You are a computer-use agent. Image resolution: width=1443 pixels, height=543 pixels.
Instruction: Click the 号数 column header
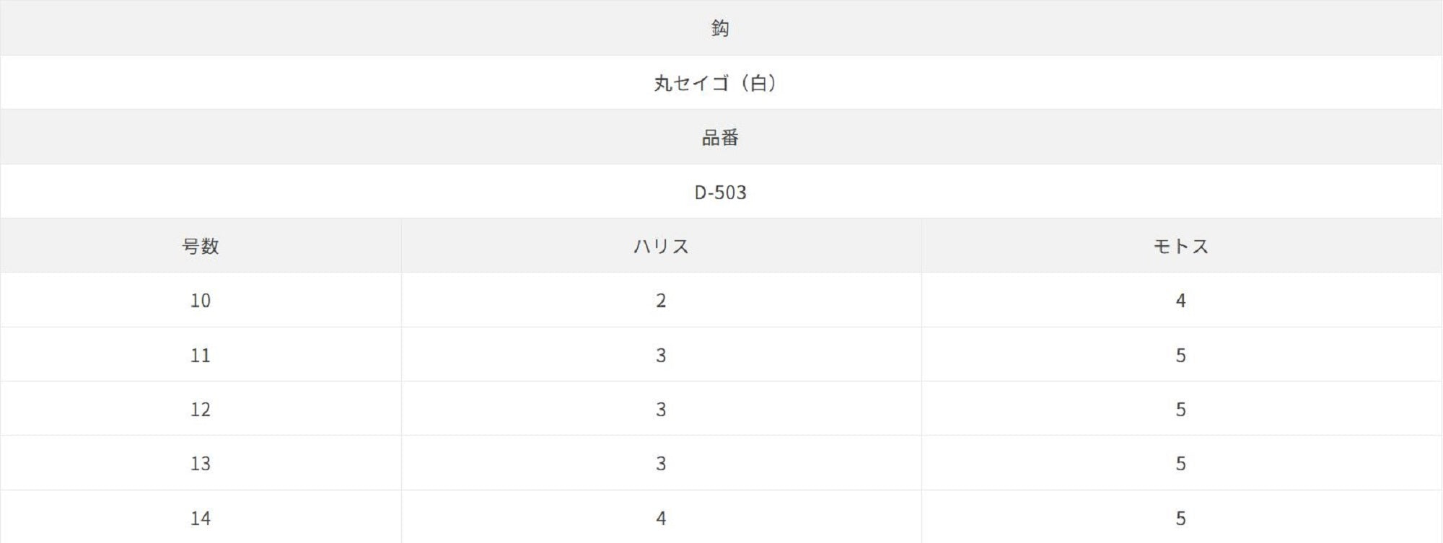[201, 247]
